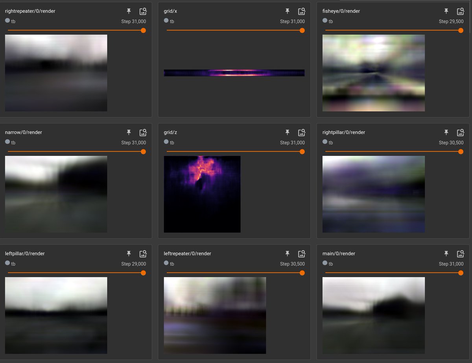472x363 pixels.
Task: Pin the grid/x card
Action: click(x=288, y=11)
